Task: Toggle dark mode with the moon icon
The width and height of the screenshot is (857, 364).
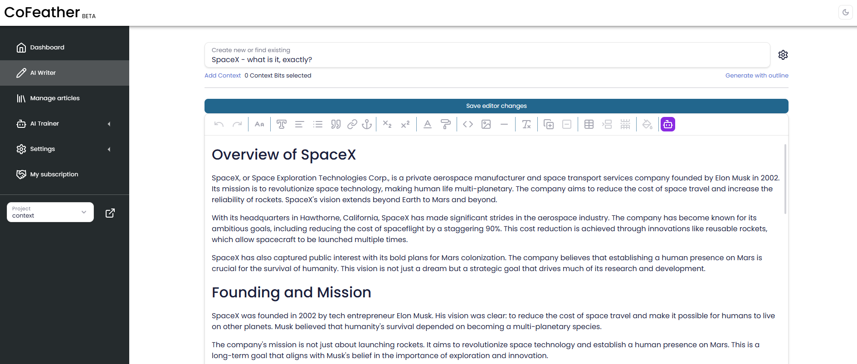Action: point(846,12)
